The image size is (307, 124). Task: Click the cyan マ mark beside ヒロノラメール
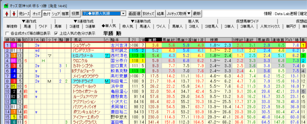(x=107, y=56)
